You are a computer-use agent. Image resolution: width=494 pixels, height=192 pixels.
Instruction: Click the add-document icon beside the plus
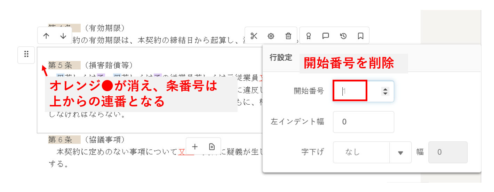(212, 147)
